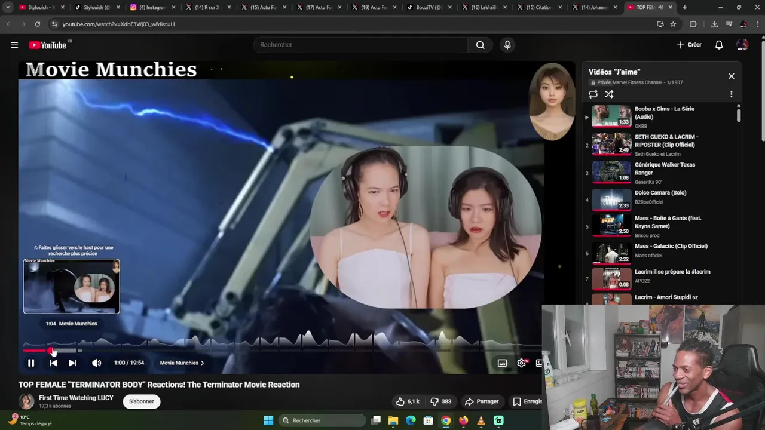Viewport: 765px width, 430px height.
Task: Switch to the (15) Citation tab
Action: click(540, 7)
